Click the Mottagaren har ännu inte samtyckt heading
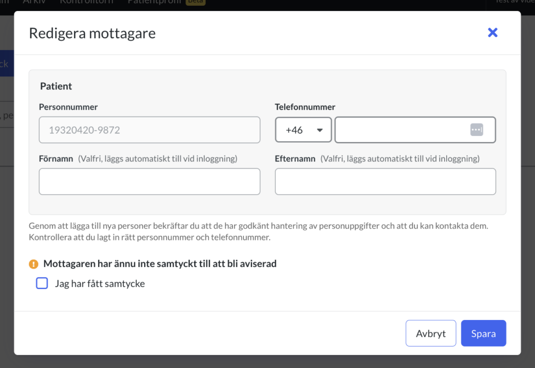This screenshot has height=368, width=535. [160, 263]
